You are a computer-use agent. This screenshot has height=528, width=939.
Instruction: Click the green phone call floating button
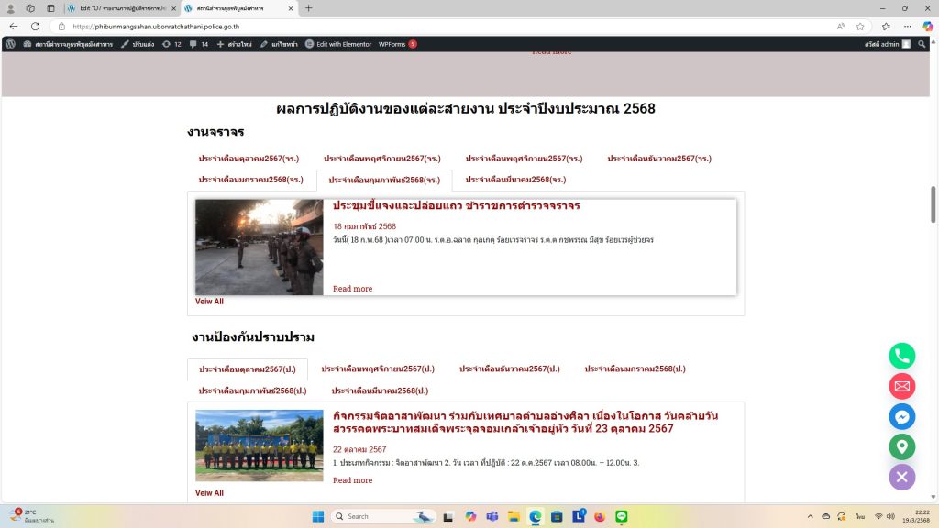(x=902, y=356)
